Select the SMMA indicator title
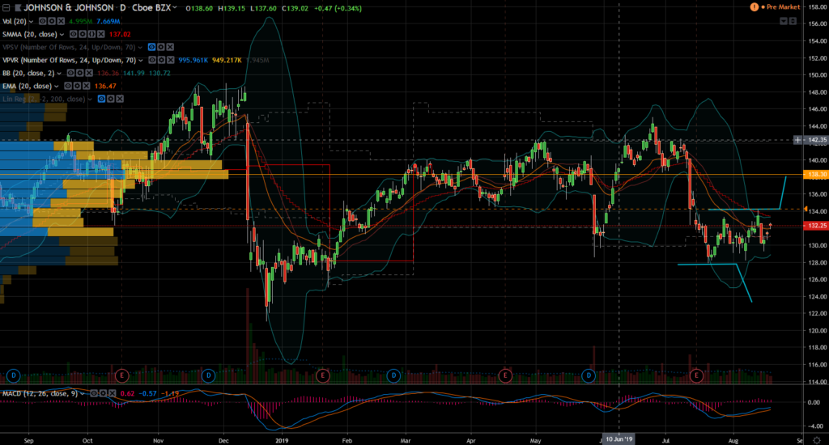The height and width of the screenshot is (445, 829). [x=30, y=34]
